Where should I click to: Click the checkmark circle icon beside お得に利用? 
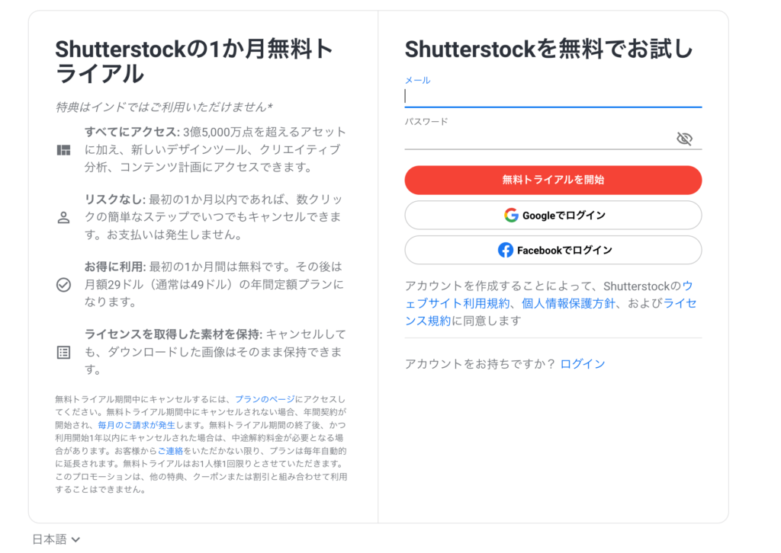click(63, 285)
